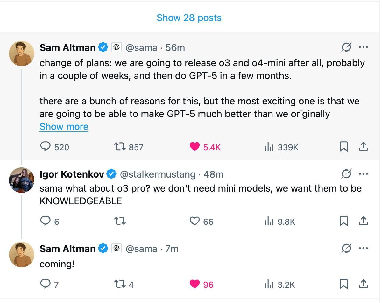Share the "coming!" reply
This screenshot has width=382, height=303.
[363, 284]
